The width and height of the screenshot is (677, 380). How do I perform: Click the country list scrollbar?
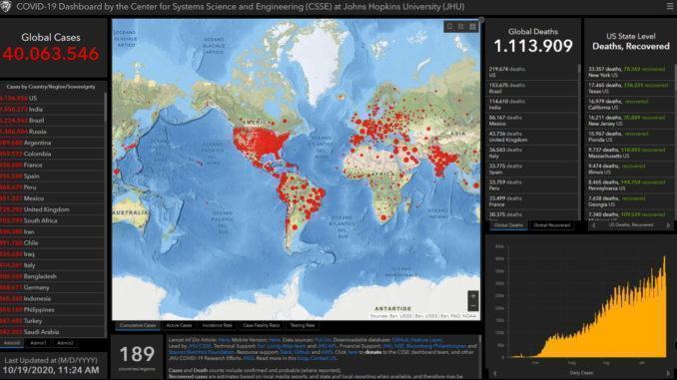(x=106, y=214)
